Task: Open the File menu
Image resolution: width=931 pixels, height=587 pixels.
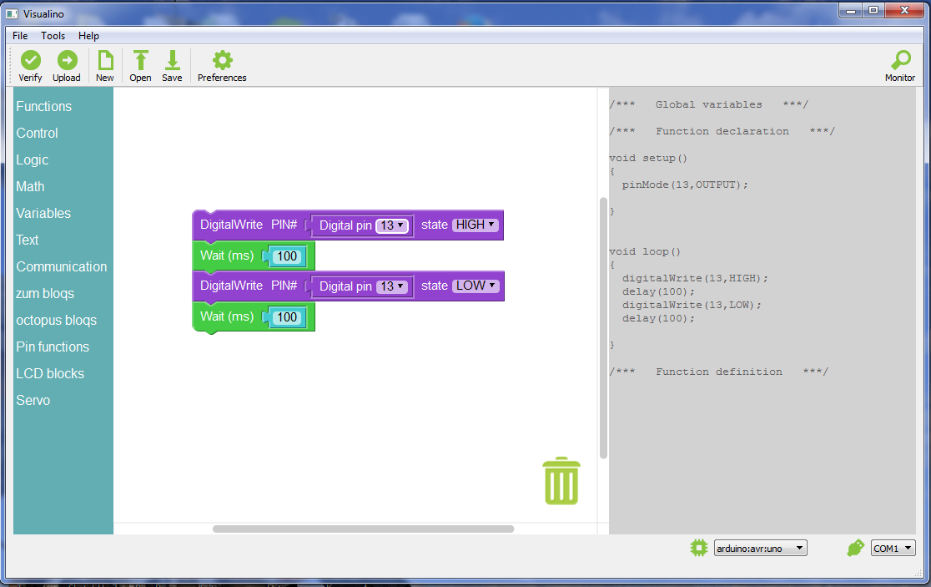Action: pyautogui.click(x=20, y=36)
